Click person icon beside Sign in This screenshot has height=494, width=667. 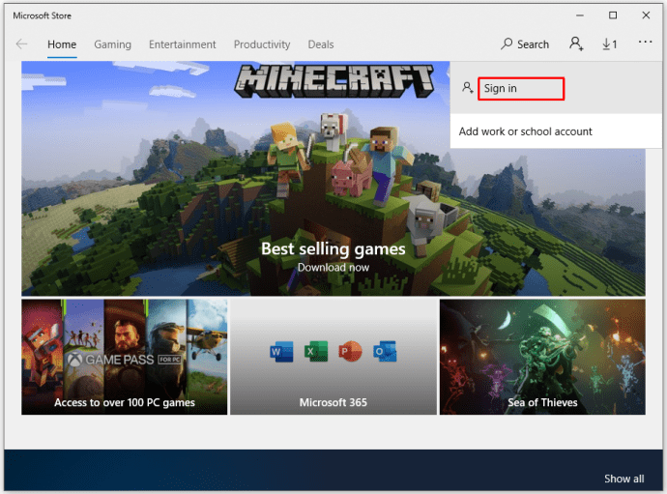(468, 88)
